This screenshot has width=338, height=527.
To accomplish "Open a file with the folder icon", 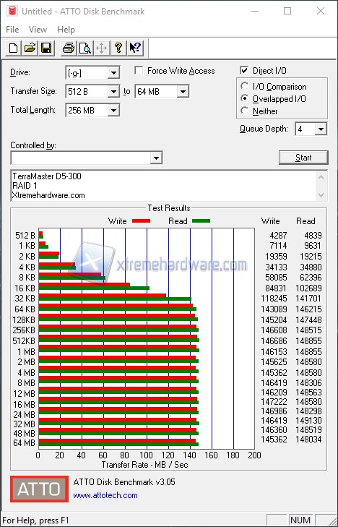I will coord(30,48).
